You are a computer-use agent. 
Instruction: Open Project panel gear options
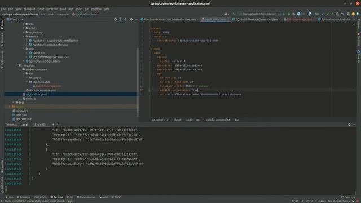[131, 19]
